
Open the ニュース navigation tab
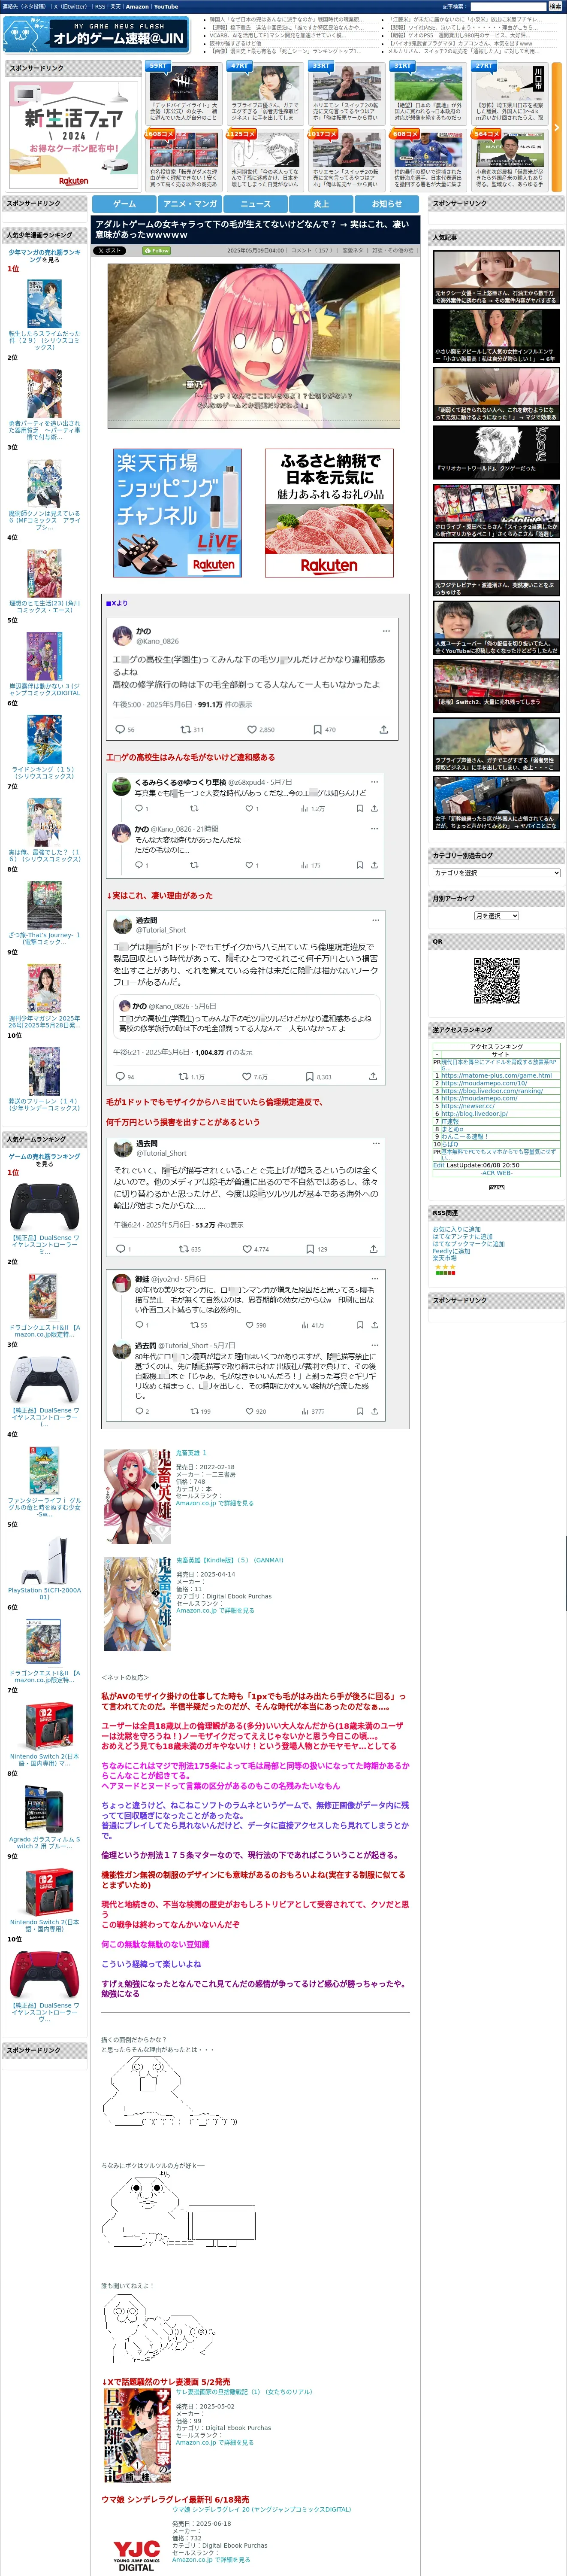(x=256, y=203)
